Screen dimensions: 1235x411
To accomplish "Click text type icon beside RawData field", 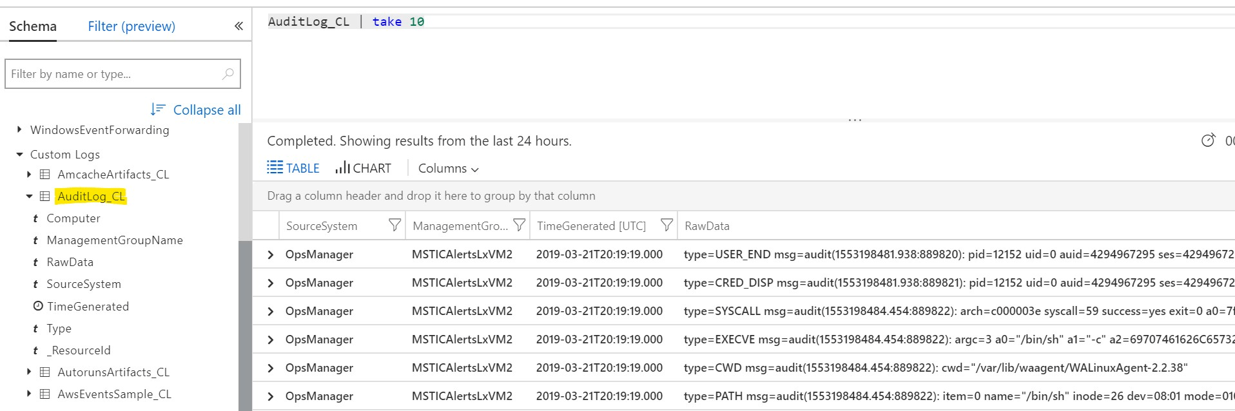I will click(35, 263).
